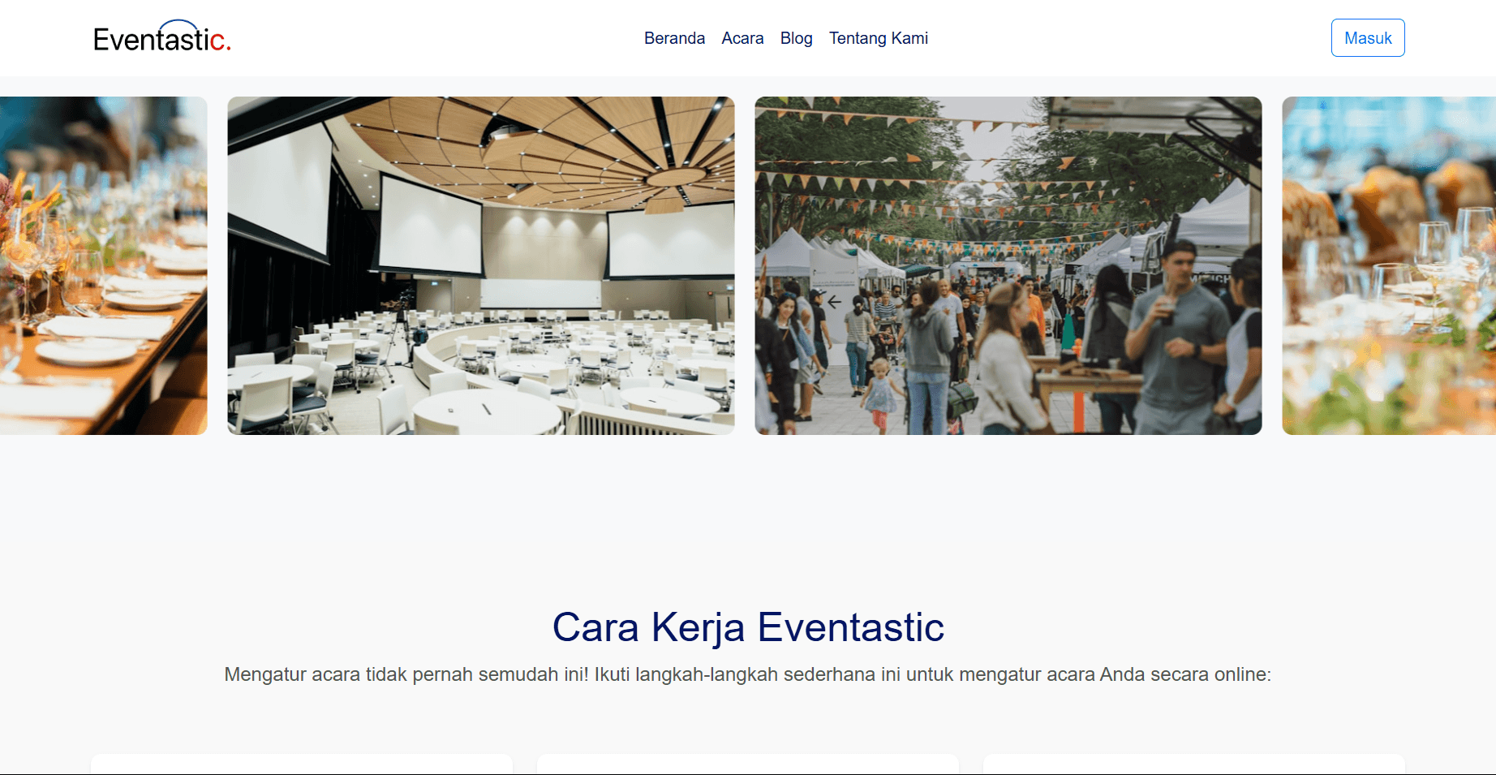The height and width of the screenshot is (775, 1496).
Task: Visit the Tentang Kami page
Action: 878,38
